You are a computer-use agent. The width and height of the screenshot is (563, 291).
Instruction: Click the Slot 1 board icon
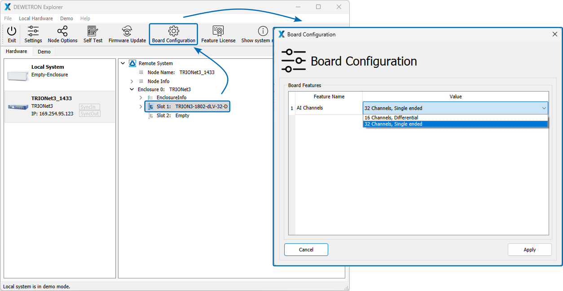pyautogui.click(x=150, y=106)
